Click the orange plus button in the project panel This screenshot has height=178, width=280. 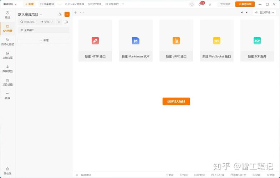[67, 14]
